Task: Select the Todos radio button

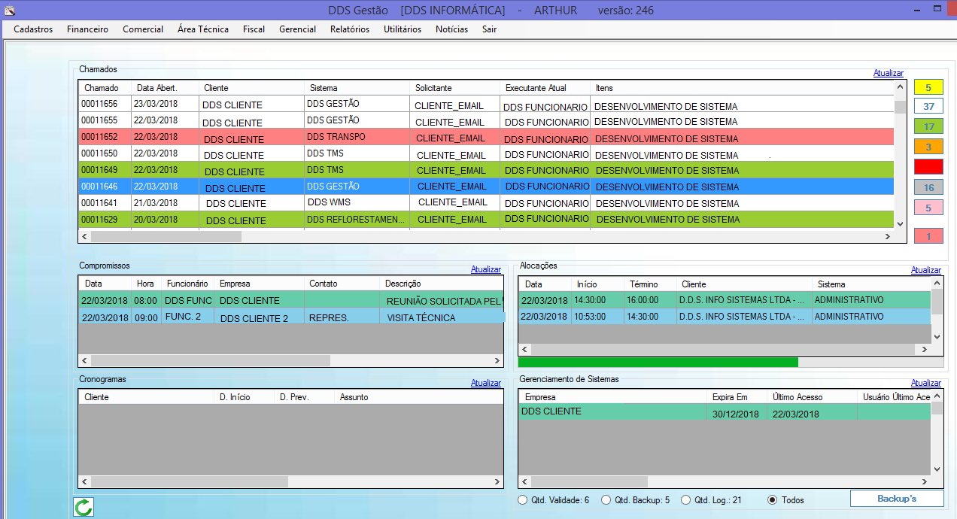Action: [x=772, y=500]
